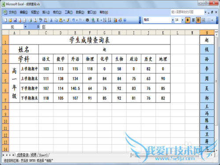Open the 帮助(H) menu
The height and width of the screenshot is (165, 220).
(104, 12)
